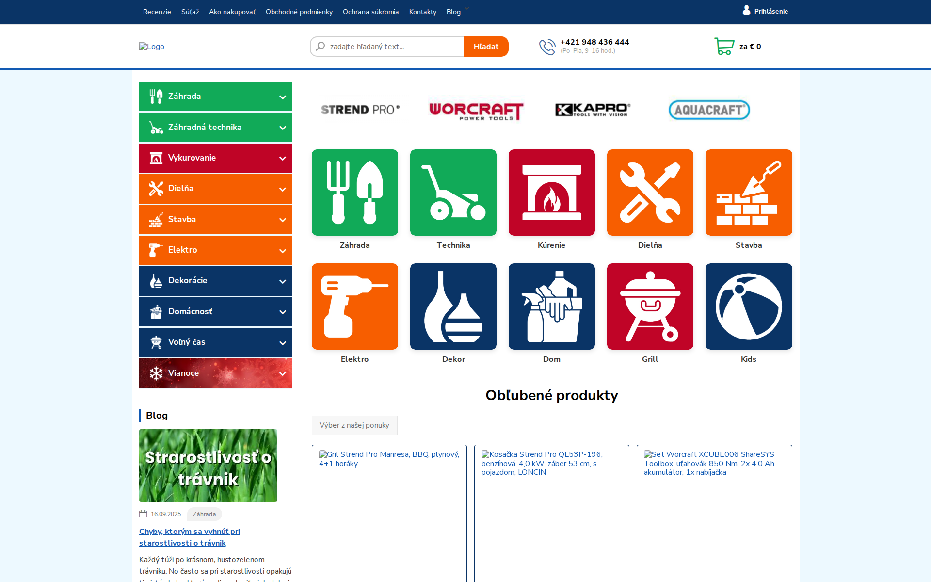This screenshot has width=931, height=582.
Task: Open the article about lawn care mistakes
Action: (189, 537)
